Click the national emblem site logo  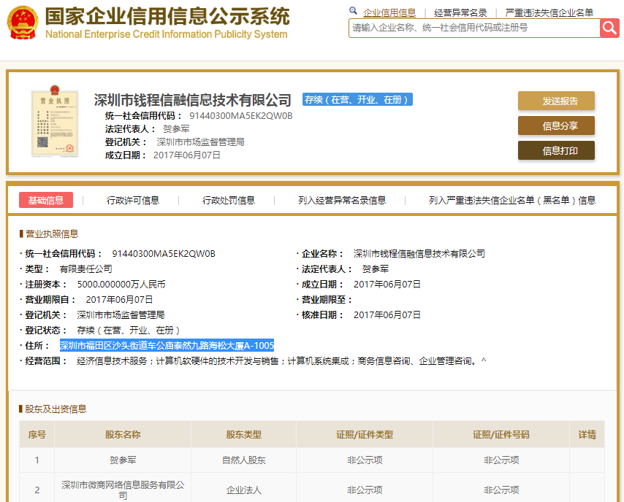tap(24, 22)
